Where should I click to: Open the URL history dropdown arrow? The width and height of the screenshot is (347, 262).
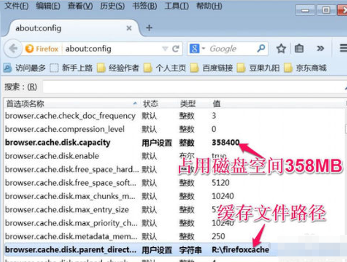point(165,49)
